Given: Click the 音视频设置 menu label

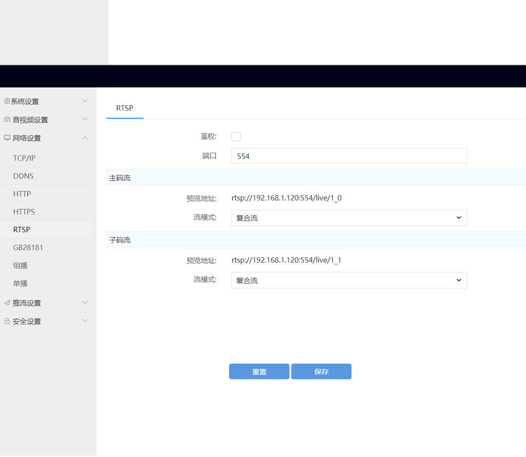Looking at the screenshot, I should click(30, 120).
